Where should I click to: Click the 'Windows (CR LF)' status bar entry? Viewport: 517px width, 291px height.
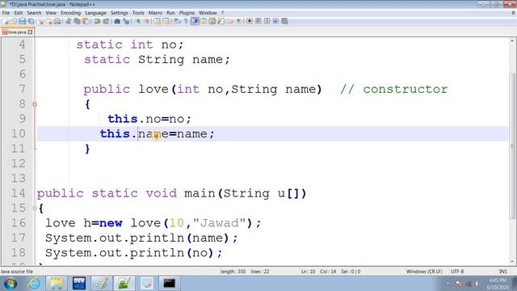424,272
